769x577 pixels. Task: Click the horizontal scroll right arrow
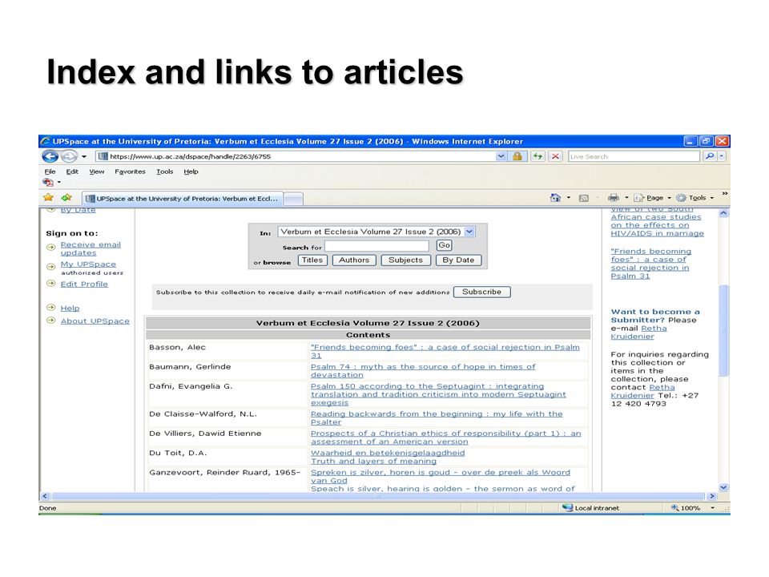712,496
